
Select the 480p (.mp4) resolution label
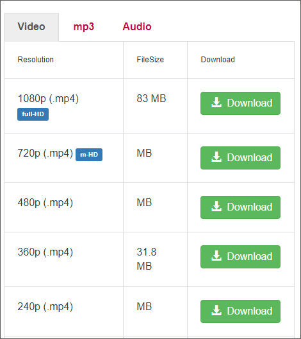point(45,203)
